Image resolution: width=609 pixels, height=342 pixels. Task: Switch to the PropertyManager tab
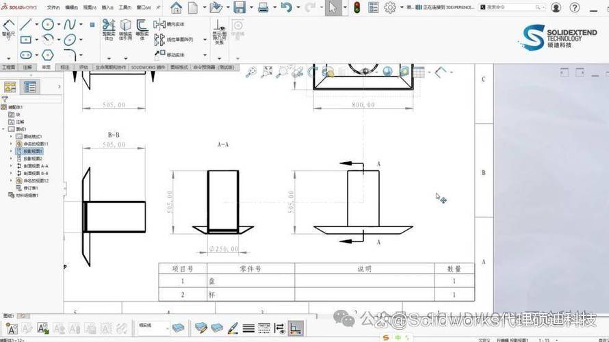(29, 87)
